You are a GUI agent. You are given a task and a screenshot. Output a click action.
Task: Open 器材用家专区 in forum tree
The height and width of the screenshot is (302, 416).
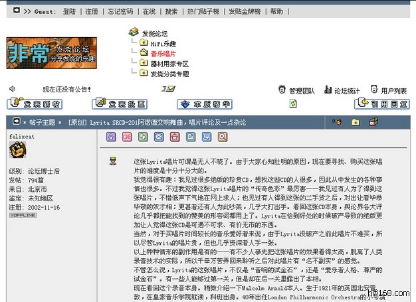coord(169,64)
